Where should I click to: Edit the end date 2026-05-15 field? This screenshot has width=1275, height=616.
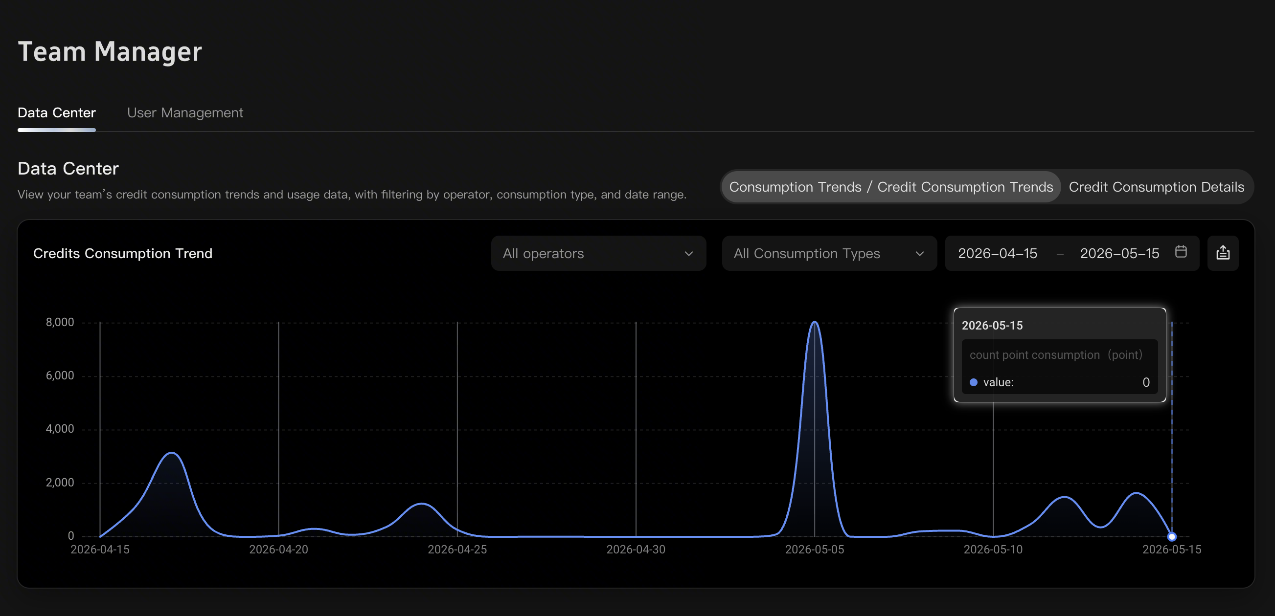pos(1119,253)
